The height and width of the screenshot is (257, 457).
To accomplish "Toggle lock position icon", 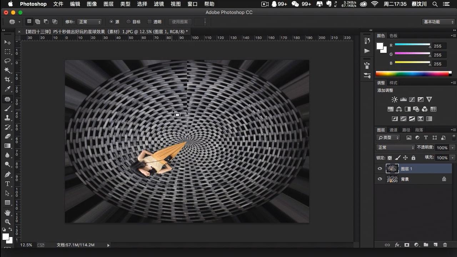I will 405,158.
